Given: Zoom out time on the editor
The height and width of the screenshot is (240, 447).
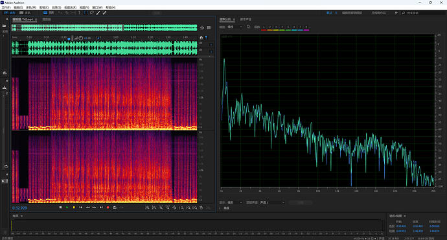Looking at the screenshot, I should point(168,208).
